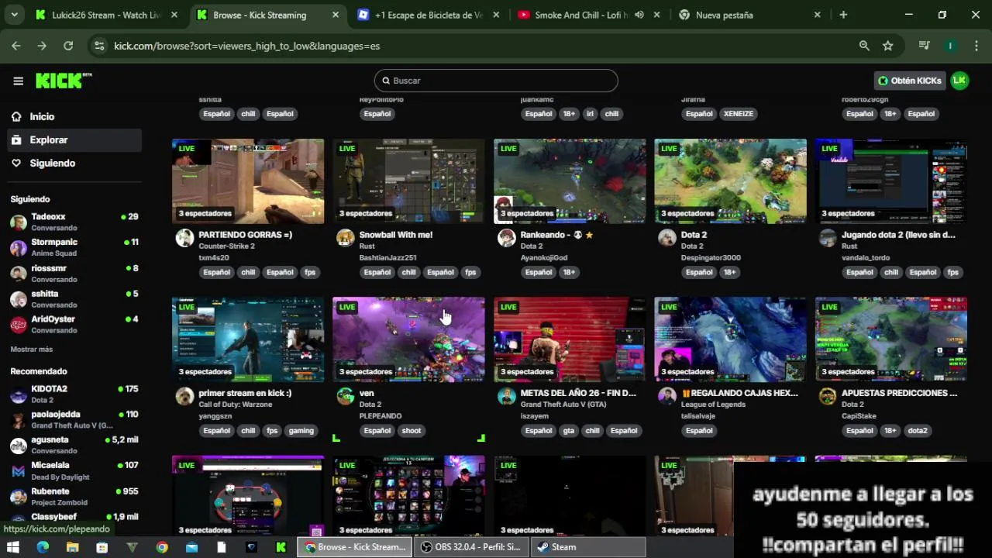Viewport: 992px width, 558px height.
Task: Open Microsoft Store from the taskbar
Action: [102, 547]
